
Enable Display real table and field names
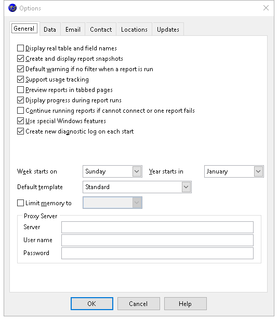pos(20,48)
